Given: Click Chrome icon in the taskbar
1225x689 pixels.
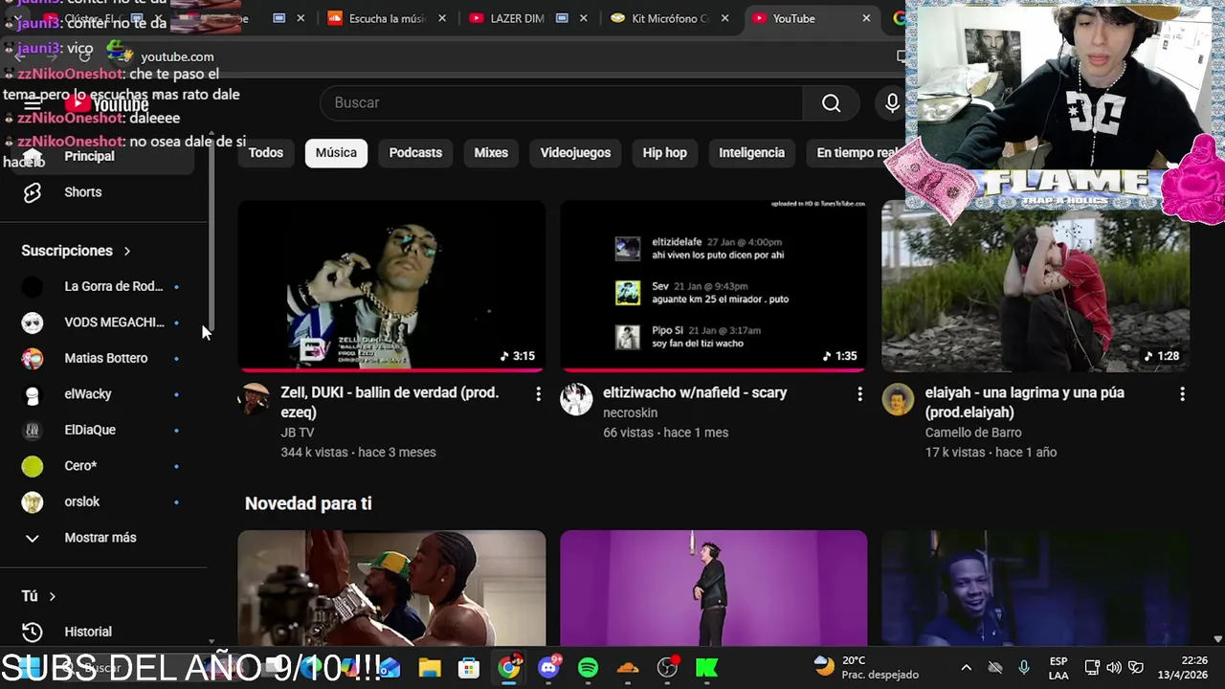Looking at the screenshot, I should point(509,667).
